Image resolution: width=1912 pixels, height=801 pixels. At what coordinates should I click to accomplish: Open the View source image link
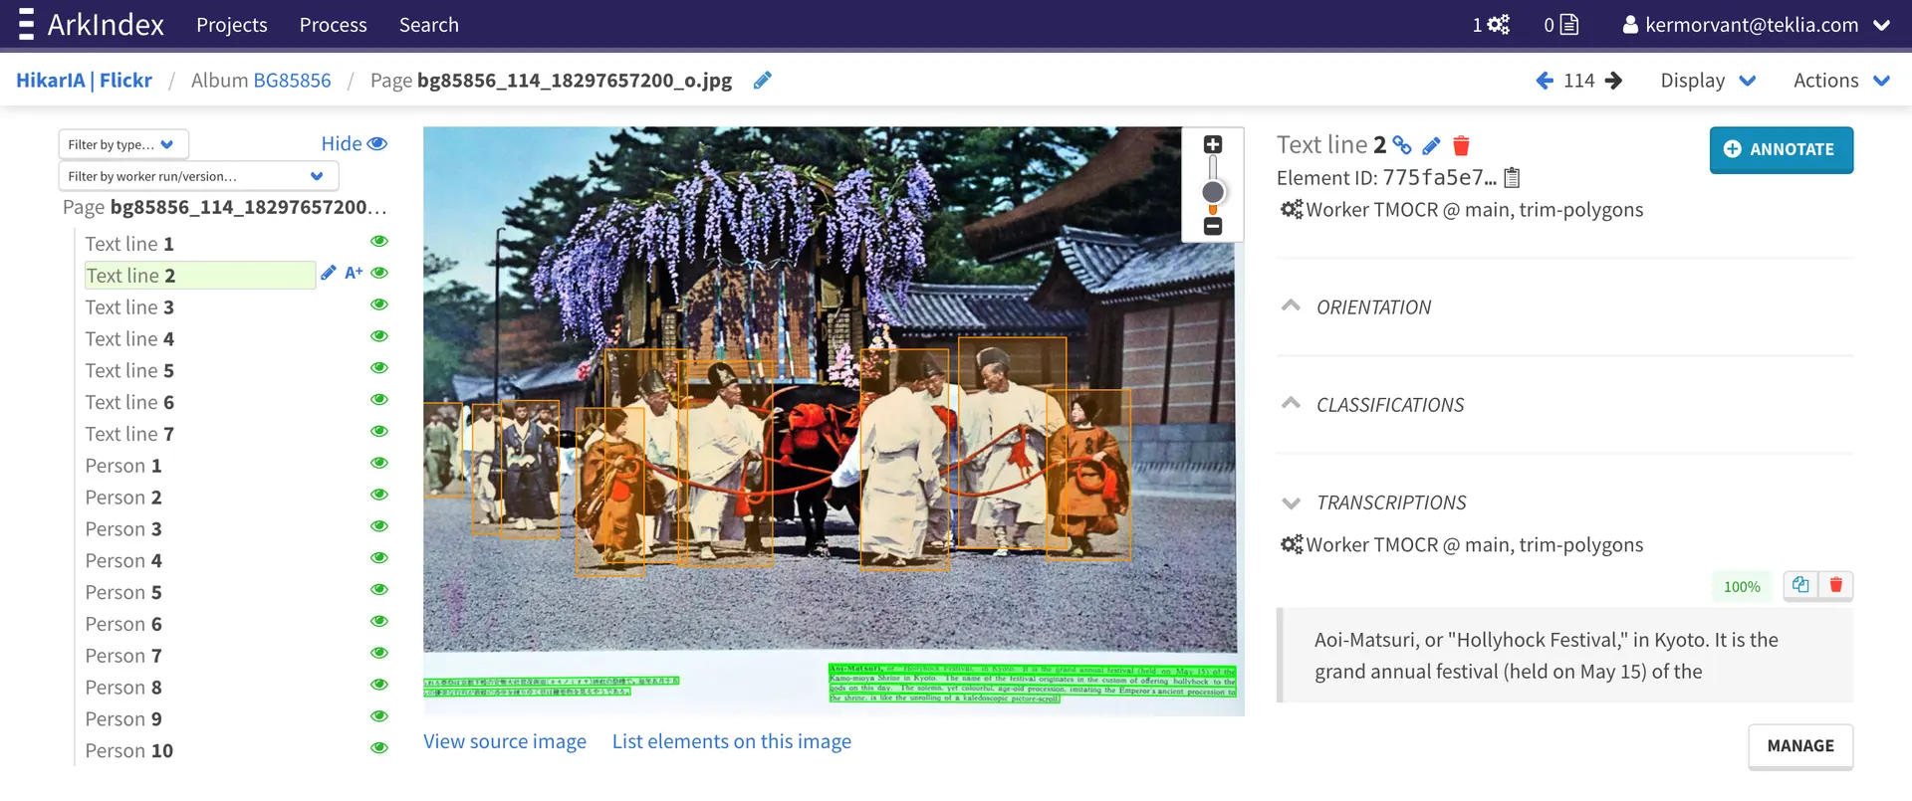[504, 741]
